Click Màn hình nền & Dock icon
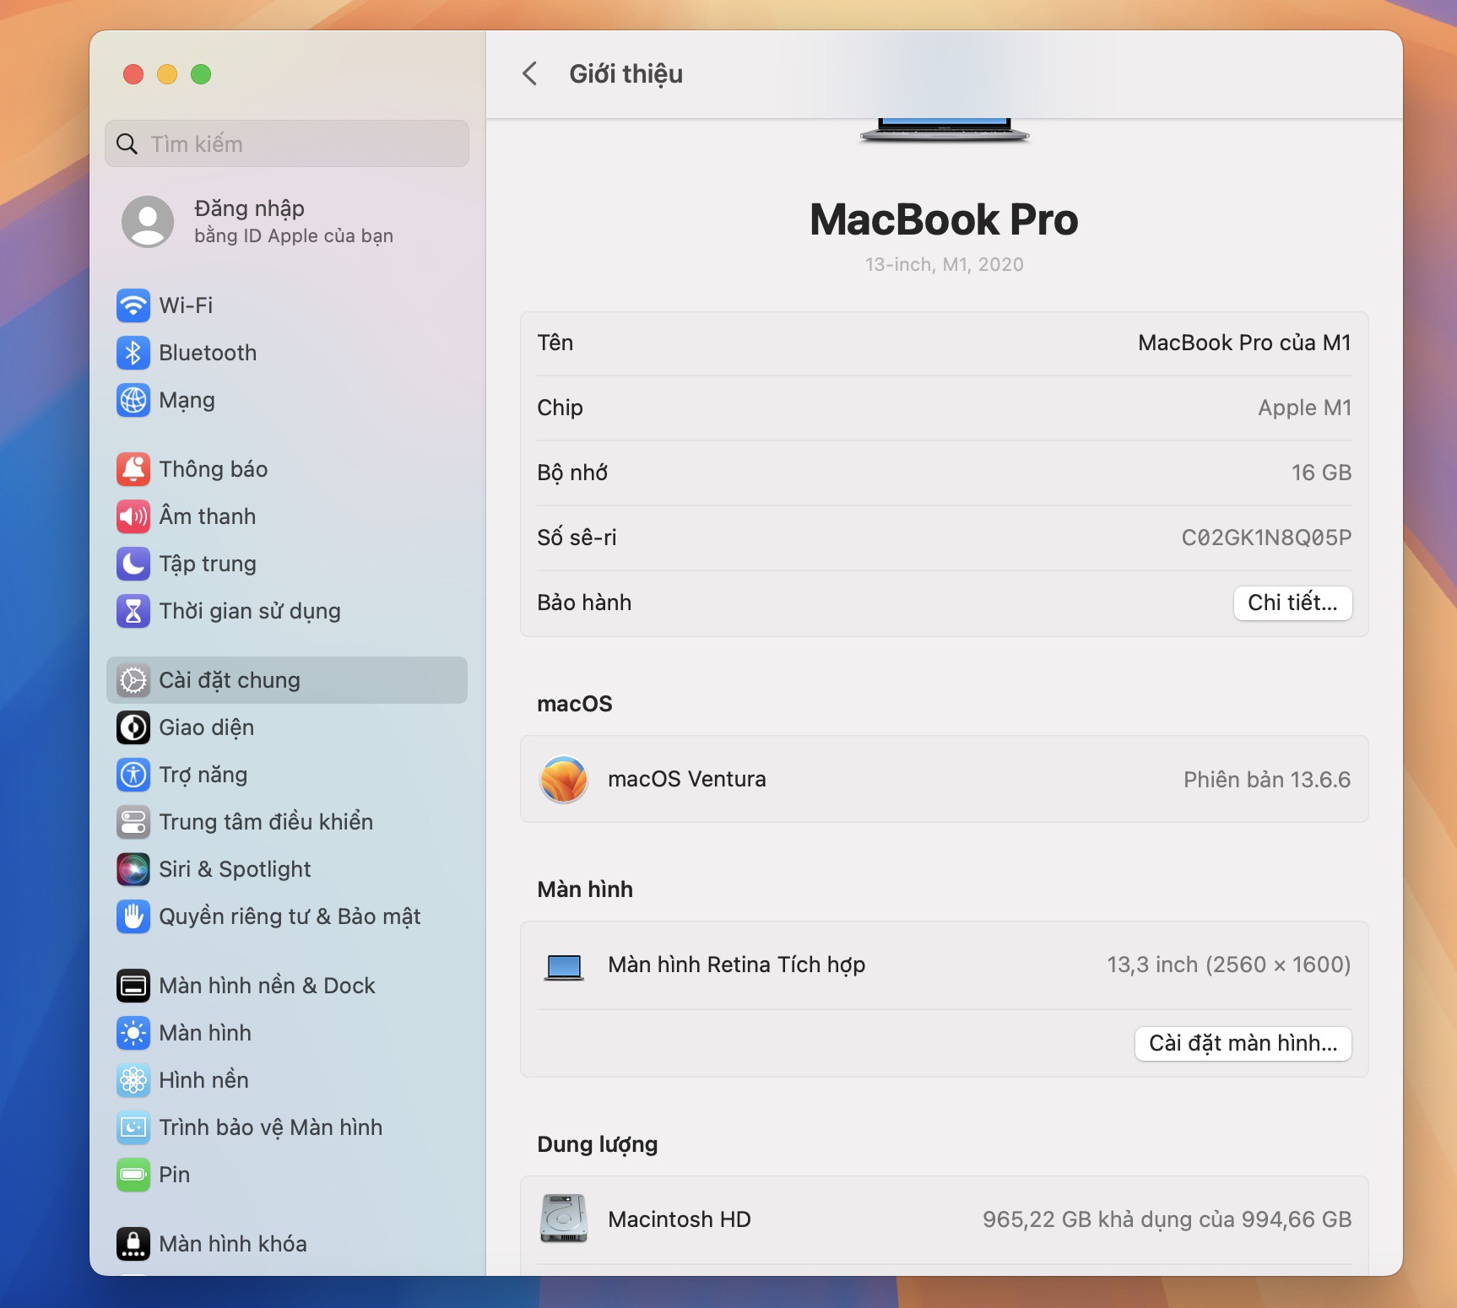 pyautogui.click(x=133, y=986)
